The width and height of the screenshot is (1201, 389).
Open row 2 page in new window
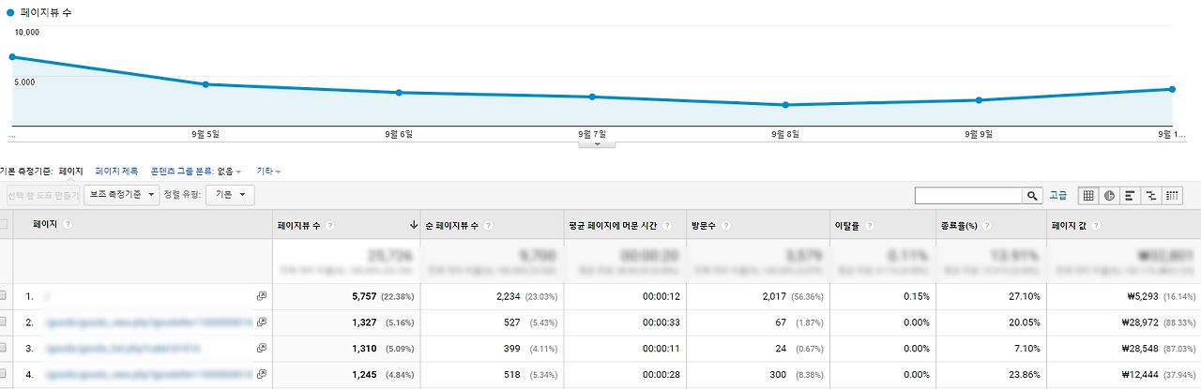point(262,322)
